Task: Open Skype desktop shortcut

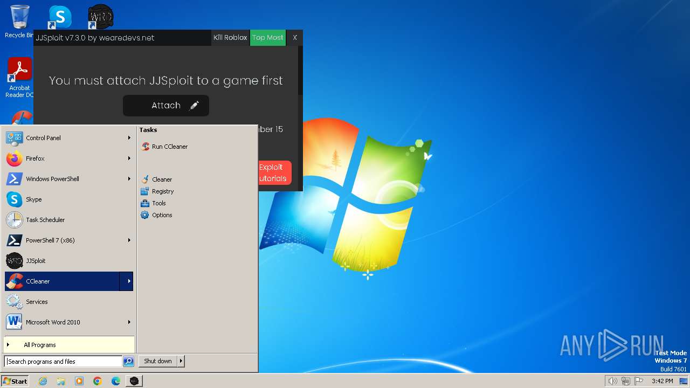Action: pos(60,17)
